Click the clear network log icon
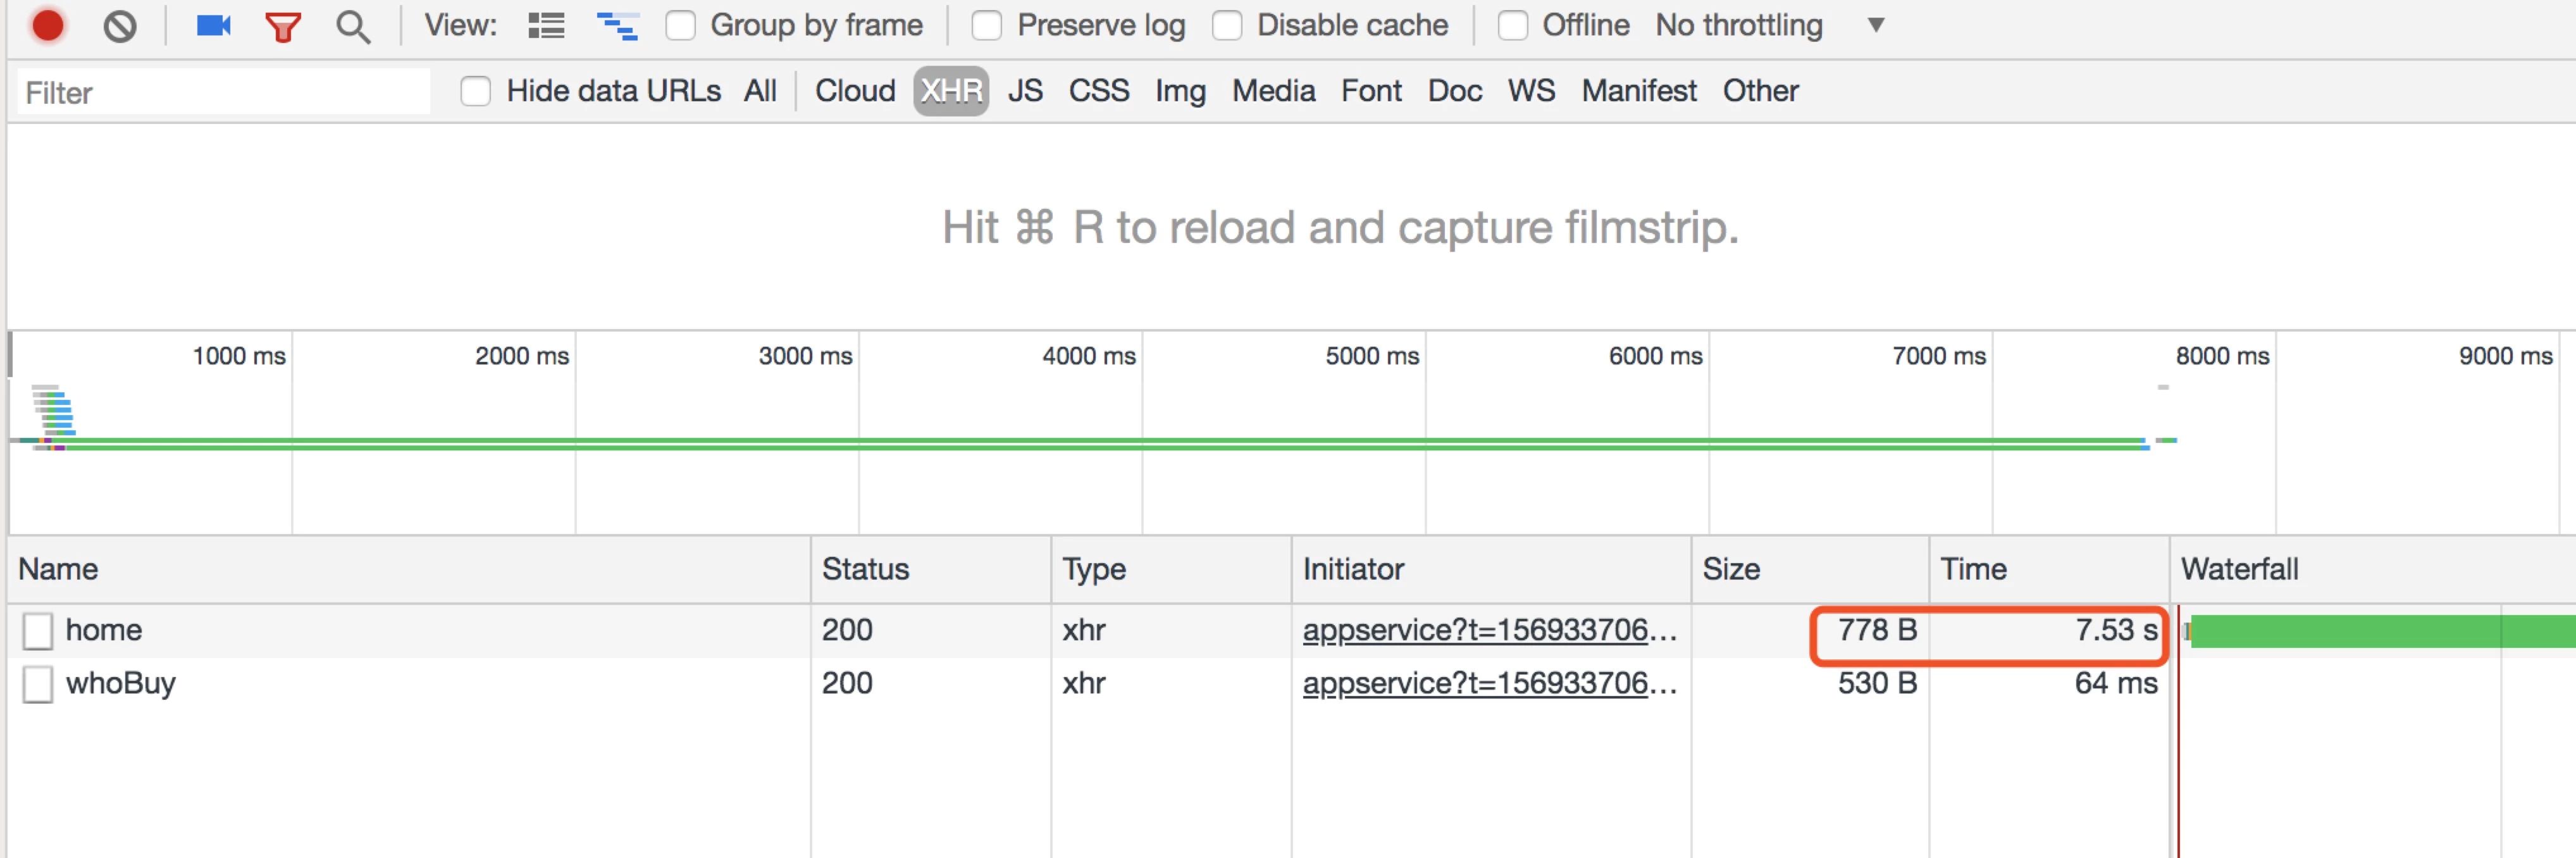2576x858 pixels. tap(120, 25)
